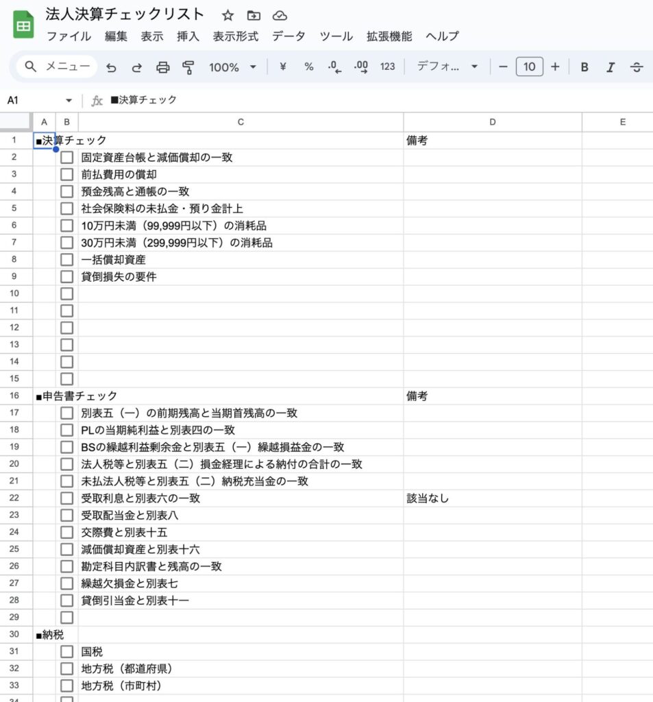
Task: Check the 地方税（市町村） checkbox
Action: [66, 686]
